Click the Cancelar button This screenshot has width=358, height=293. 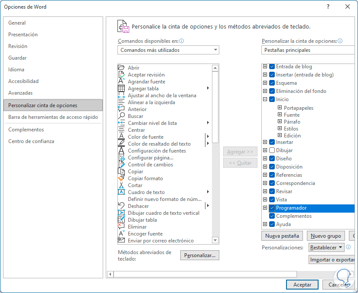pyautogui.click(x=338, y=285)
